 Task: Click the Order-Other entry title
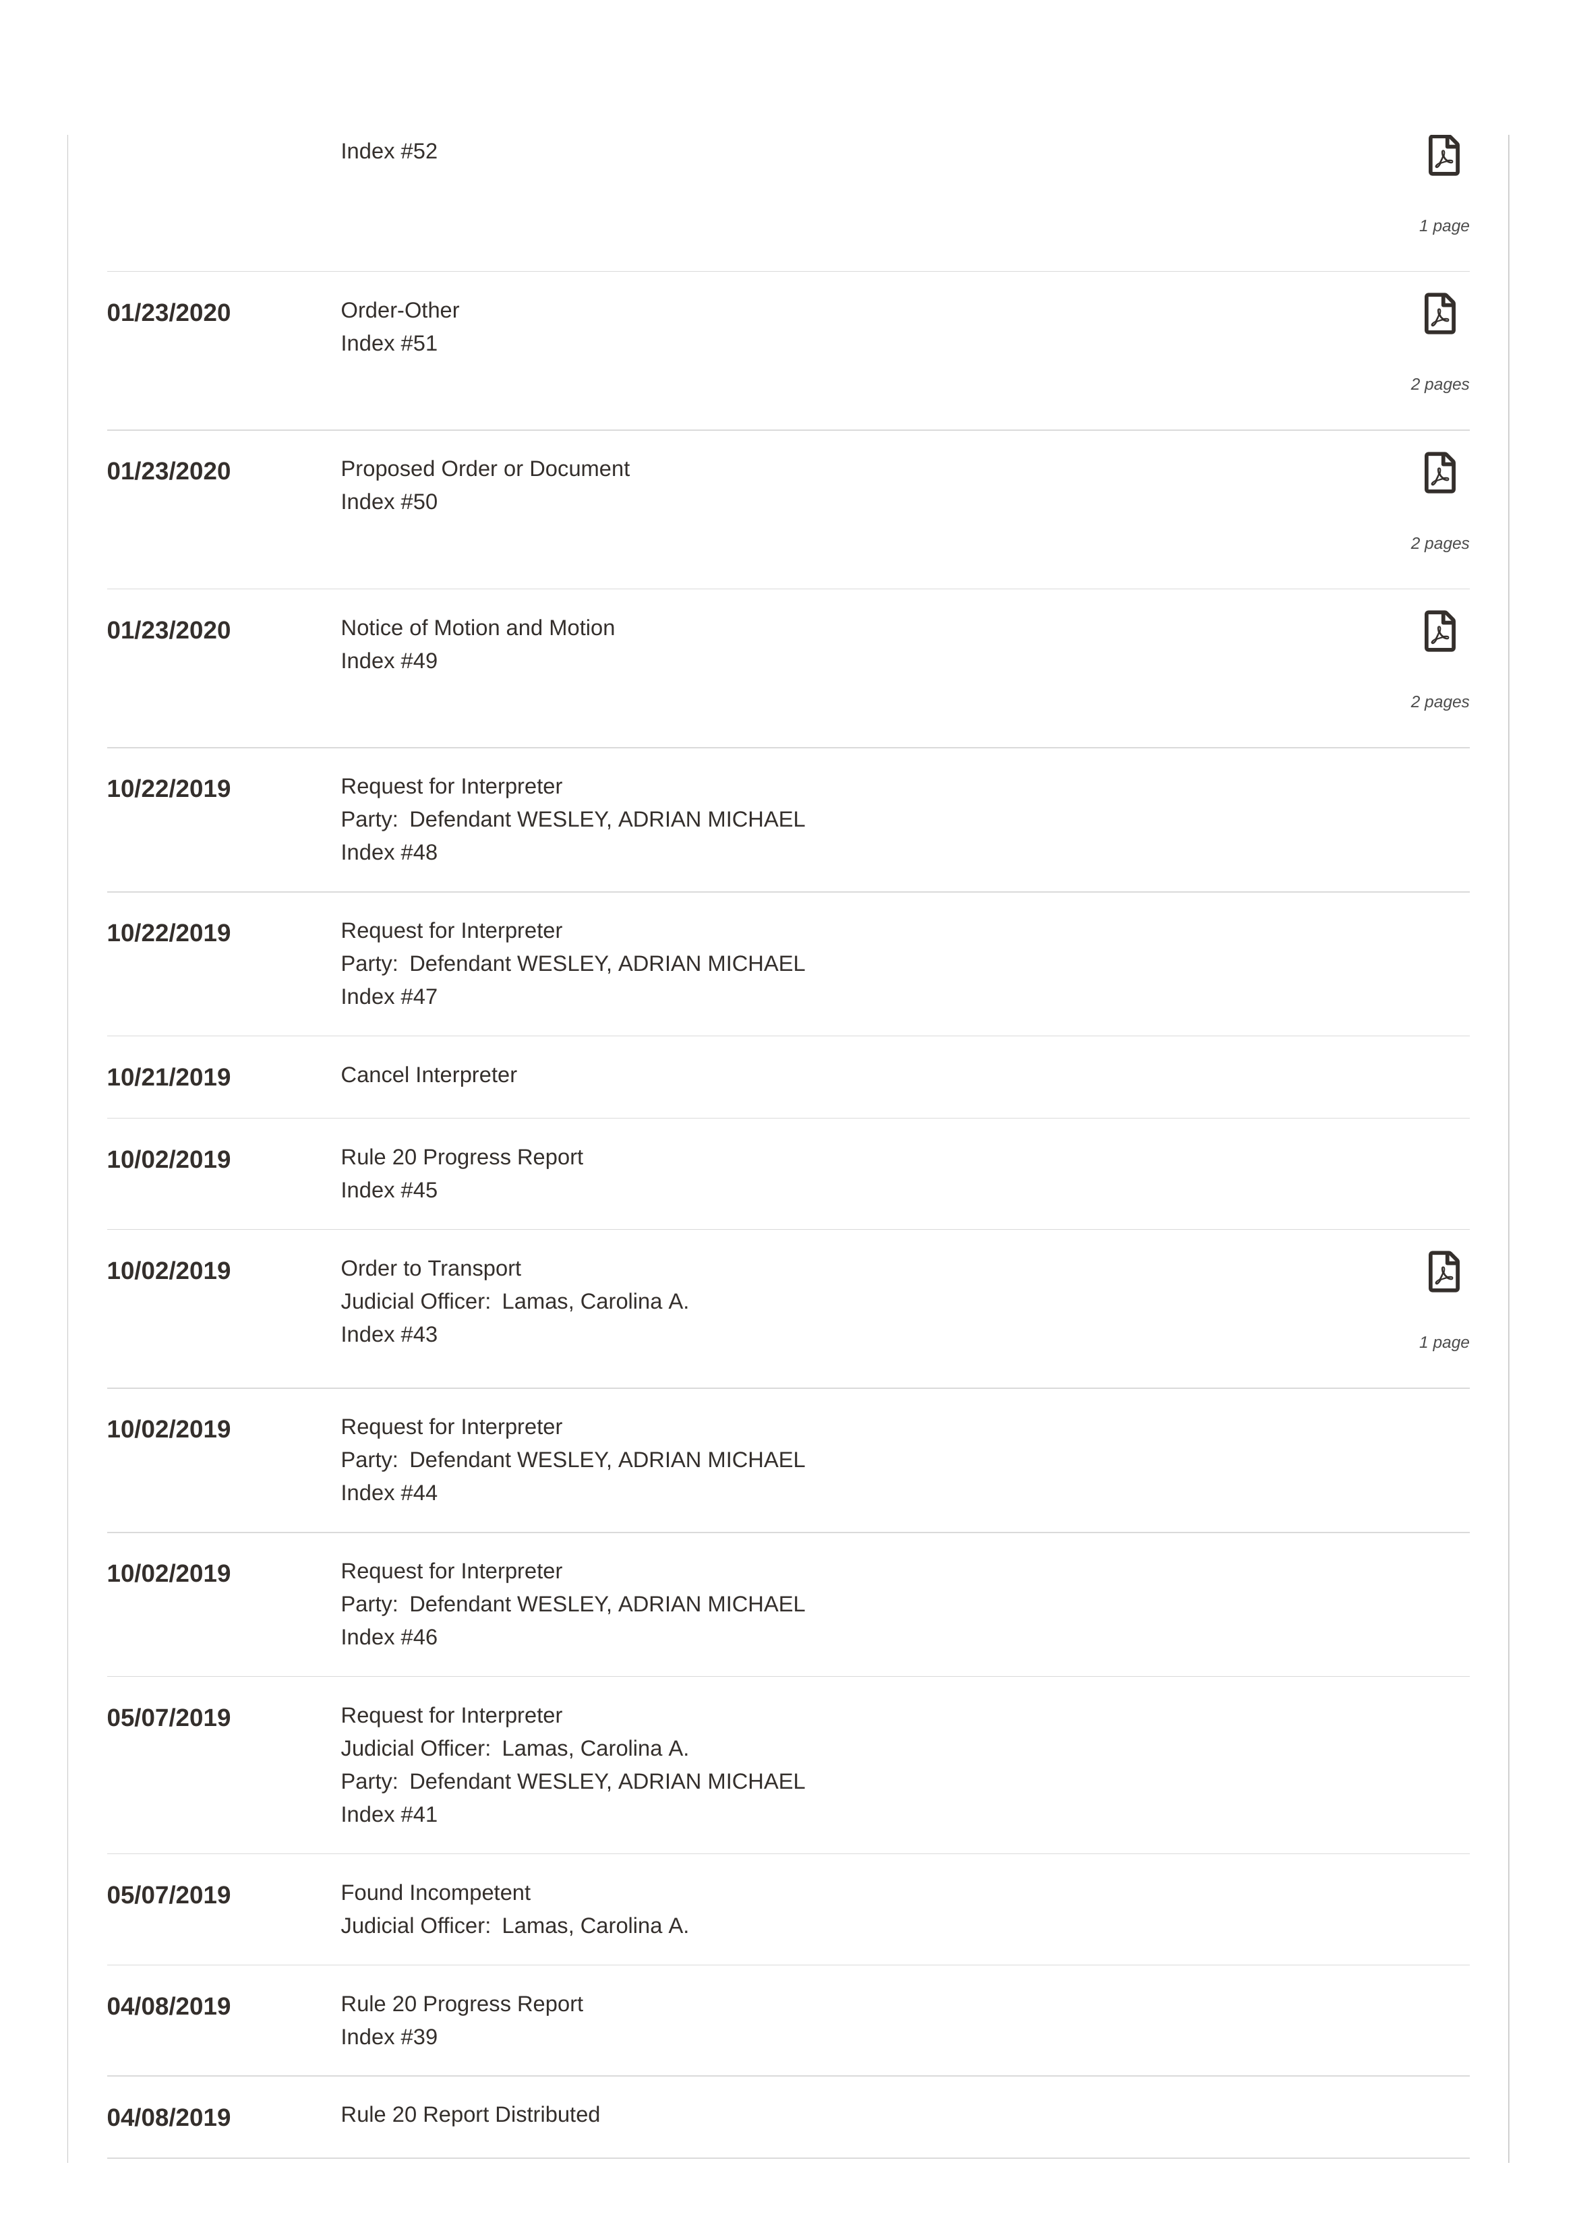[399, 311]
